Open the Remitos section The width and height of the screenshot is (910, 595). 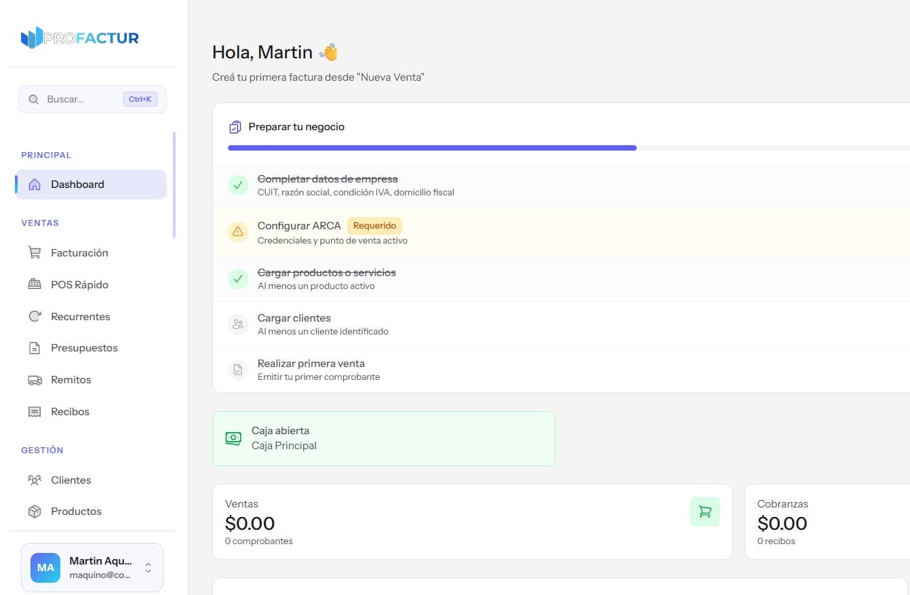71,379
